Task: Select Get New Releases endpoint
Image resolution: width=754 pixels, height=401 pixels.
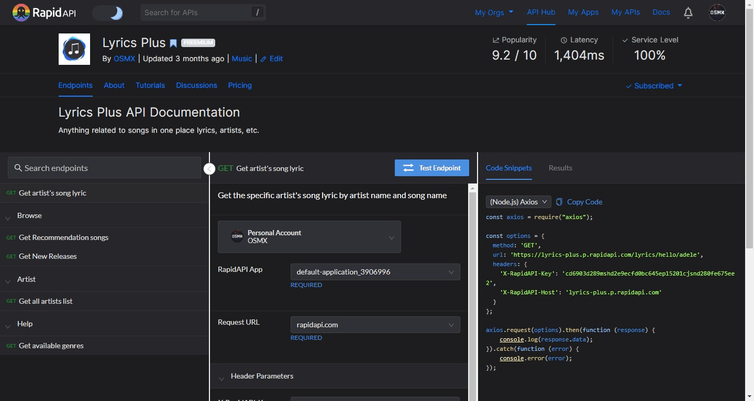Action: click(x=104, y=256)
